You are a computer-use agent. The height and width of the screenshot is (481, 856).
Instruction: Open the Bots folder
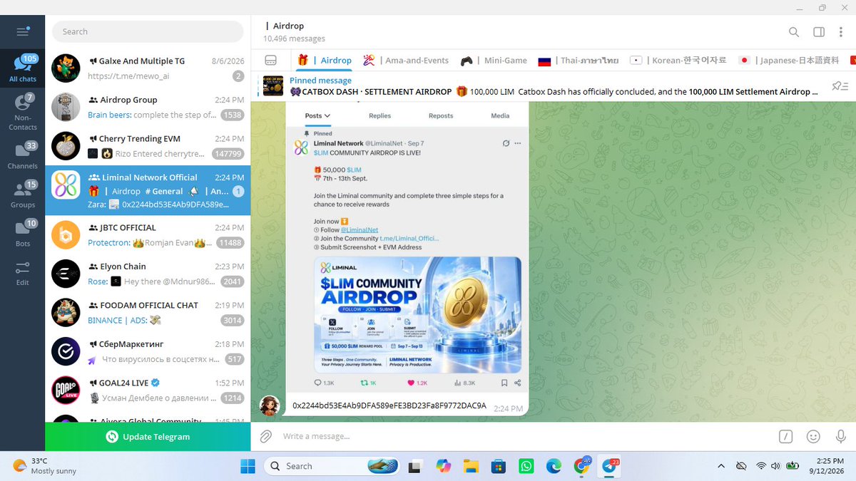click(x=23, y=234)
